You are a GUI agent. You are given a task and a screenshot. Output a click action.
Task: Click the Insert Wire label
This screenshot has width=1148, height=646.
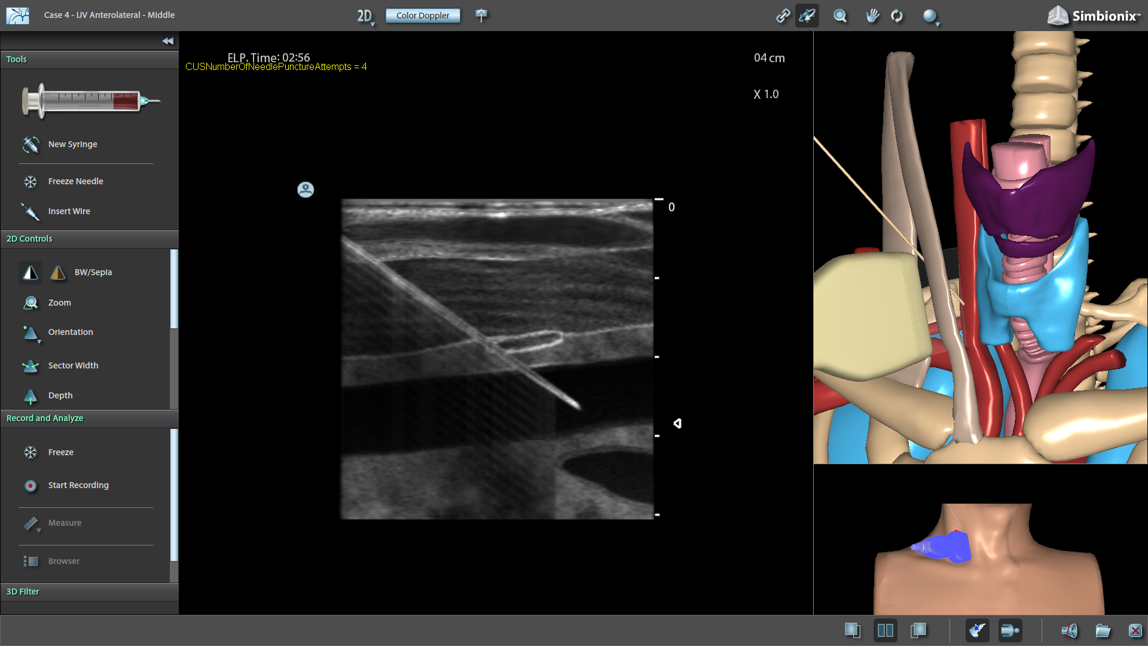tap(69, 211)
